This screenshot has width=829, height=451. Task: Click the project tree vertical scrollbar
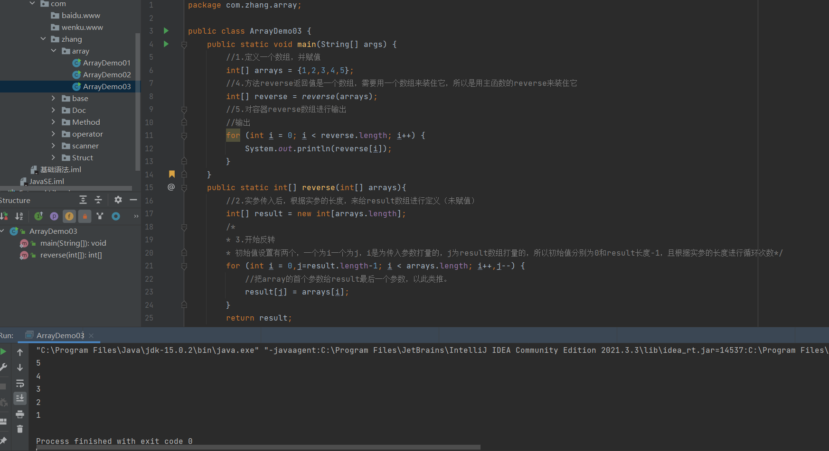tap(138, 101)
